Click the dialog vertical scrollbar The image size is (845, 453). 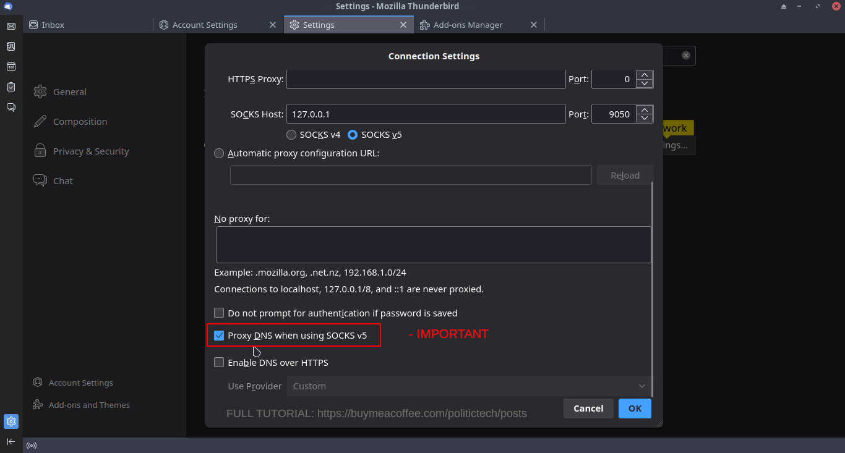(653, 290)
